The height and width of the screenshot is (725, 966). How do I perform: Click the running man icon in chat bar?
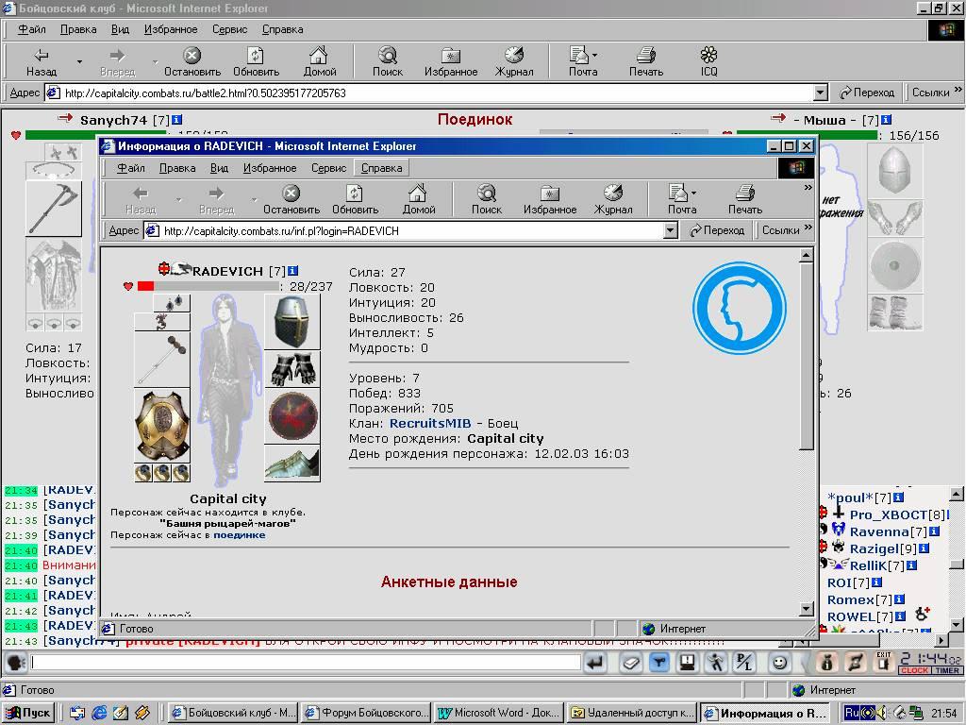(x=715, y=663)
